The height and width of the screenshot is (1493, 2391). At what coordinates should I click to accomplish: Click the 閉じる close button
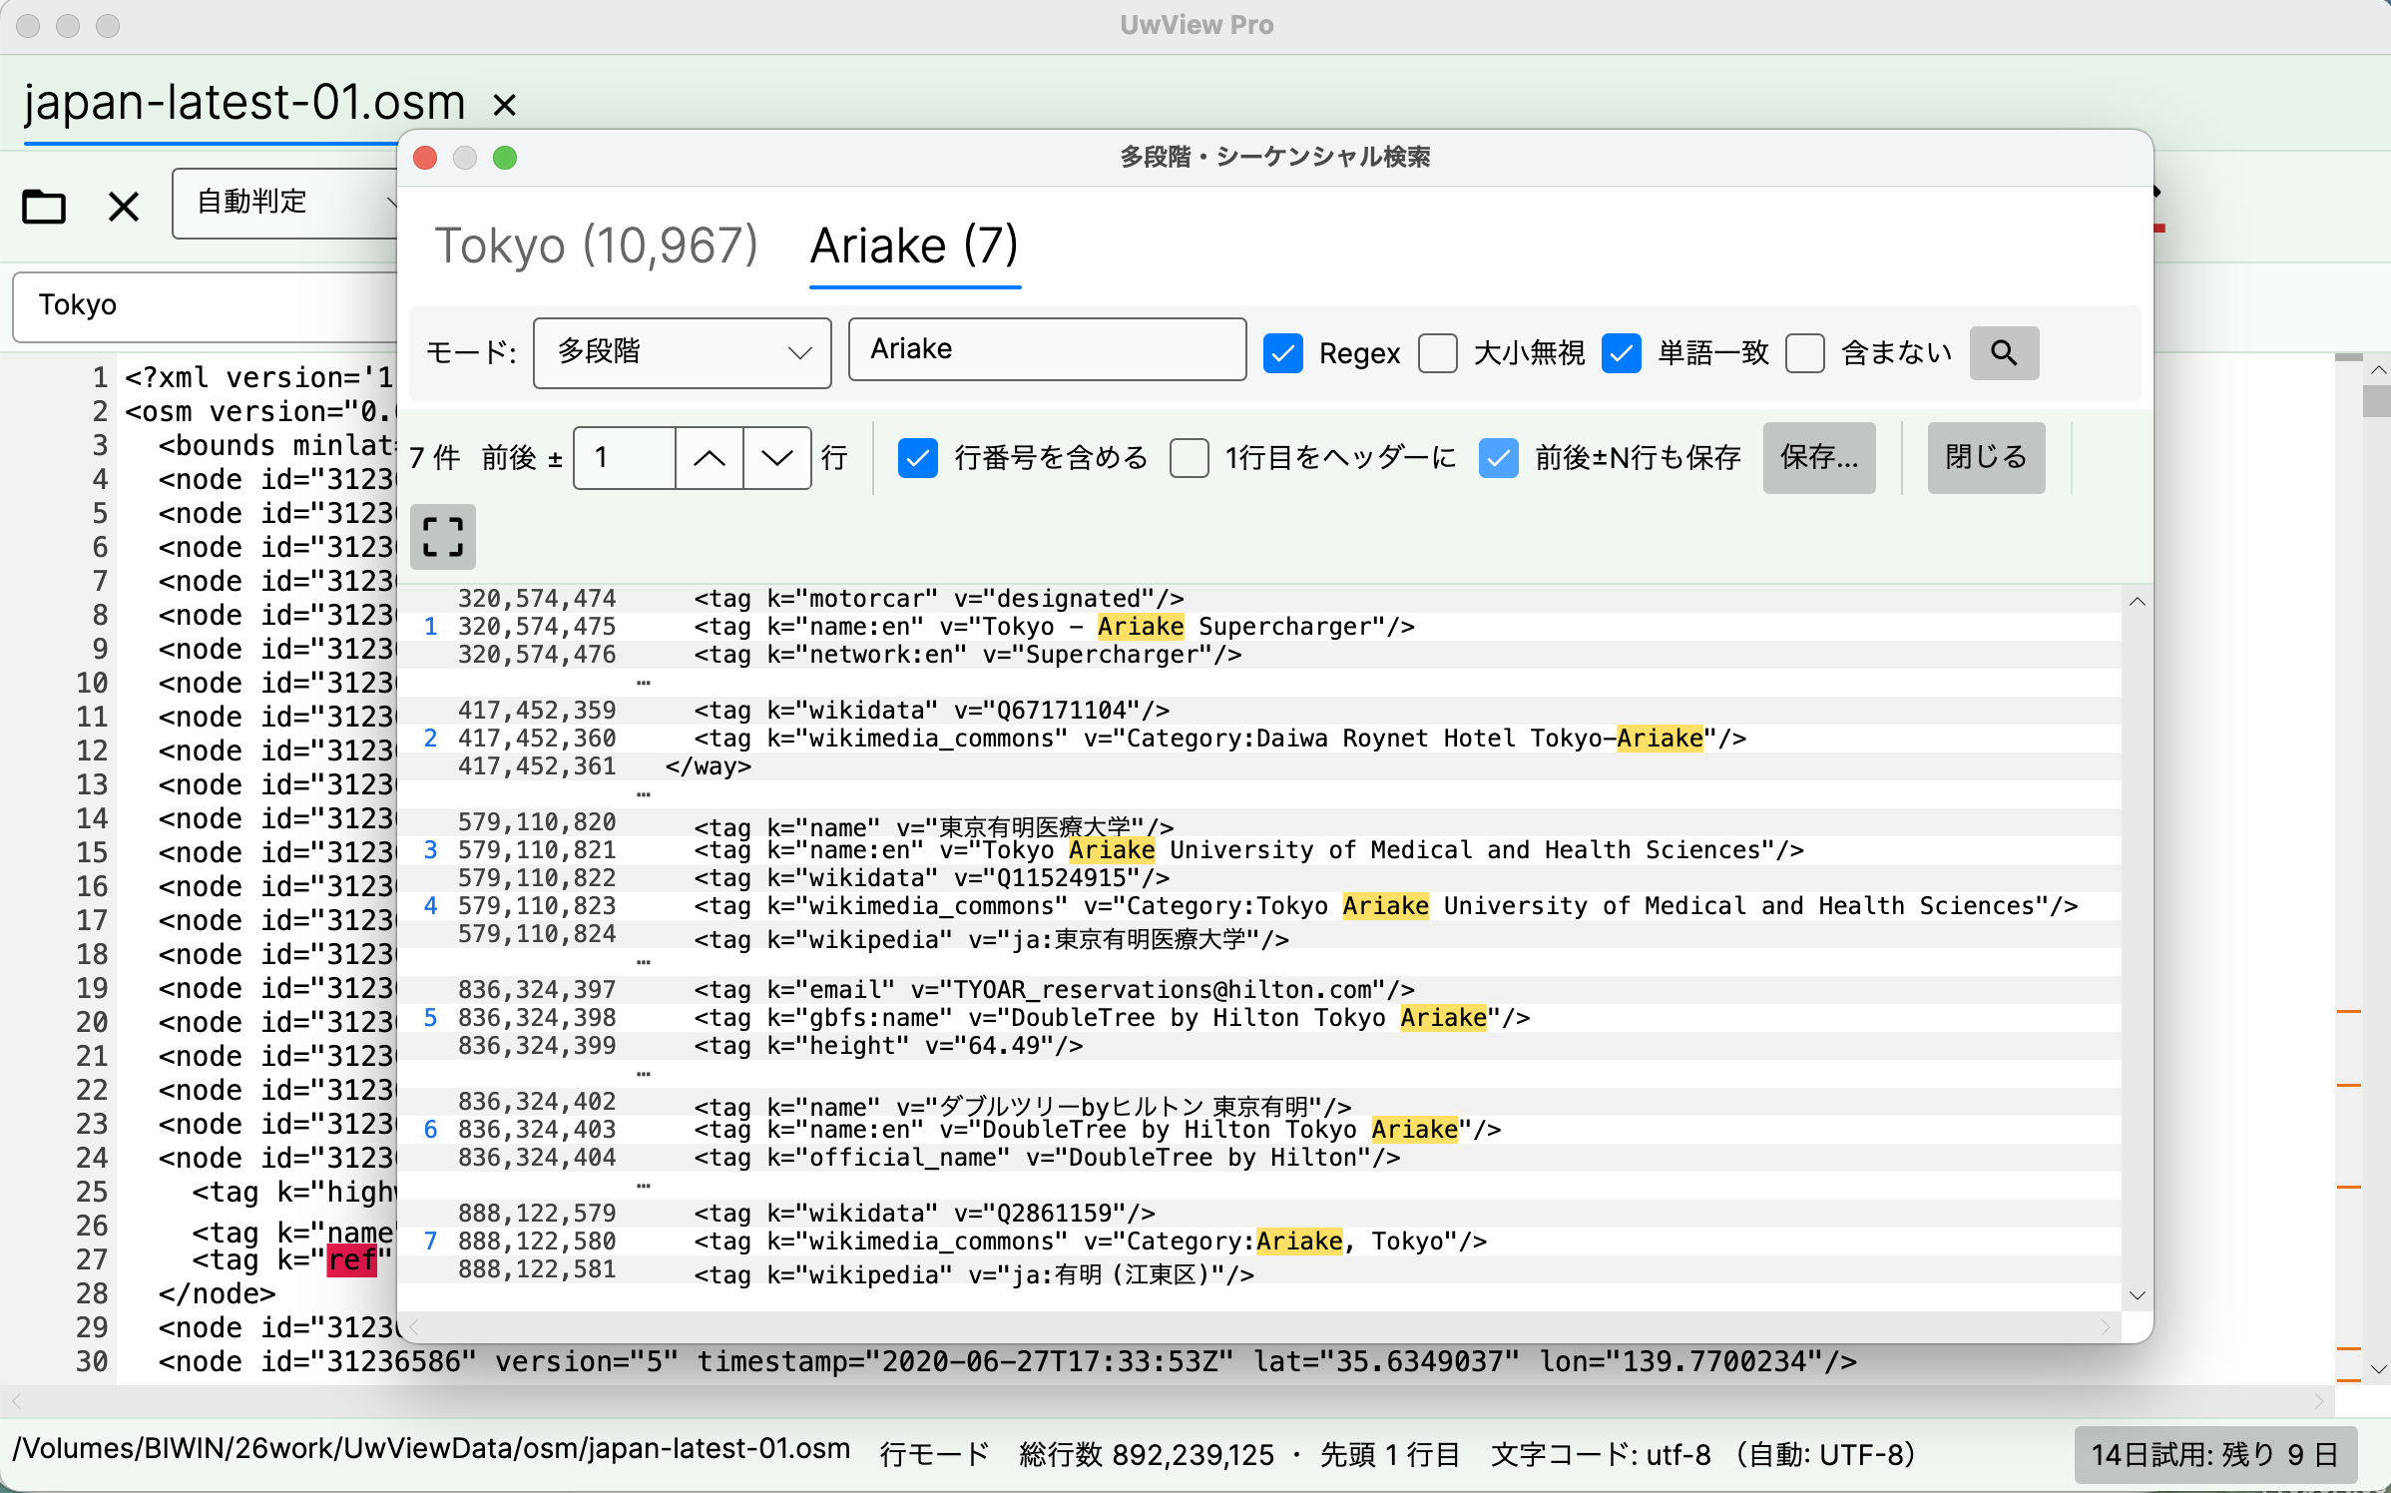pos(1986,458)
